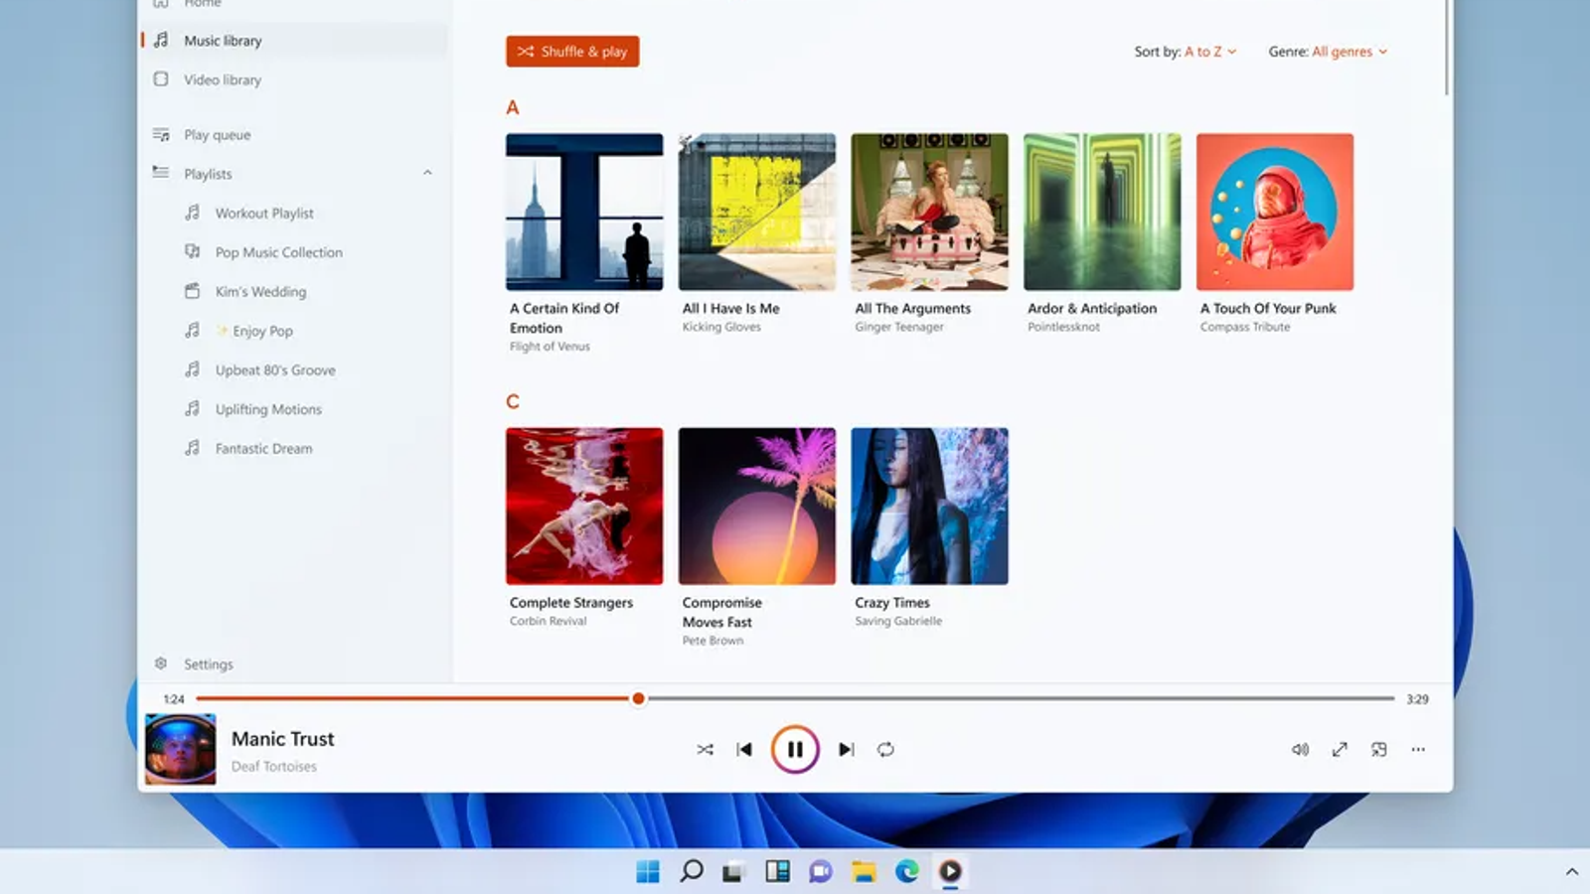Open Task View from the taskbar
1590x894 pixels.
733,872
